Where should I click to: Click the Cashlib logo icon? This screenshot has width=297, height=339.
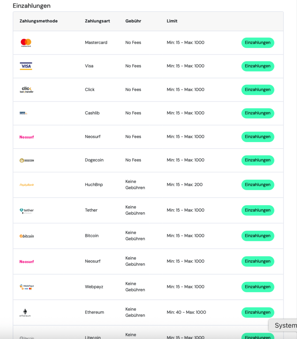point(24,113)
